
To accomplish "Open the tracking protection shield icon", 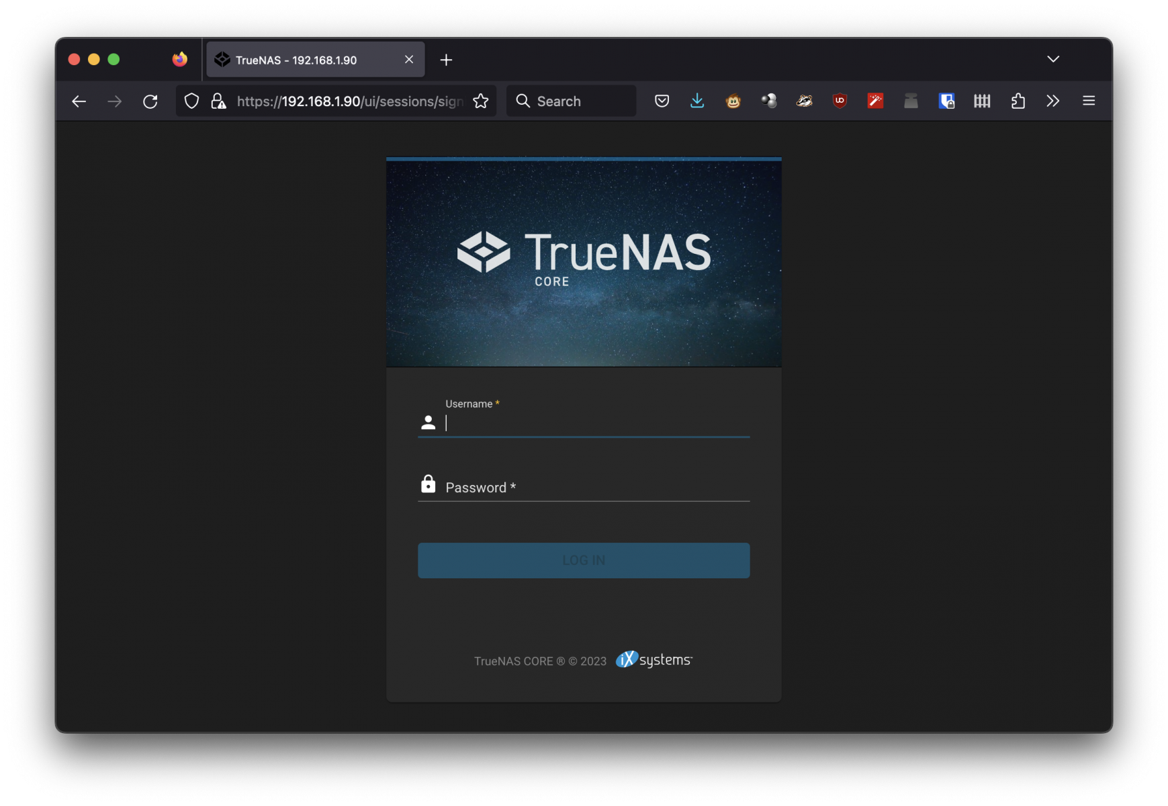I will coord(192,101).
